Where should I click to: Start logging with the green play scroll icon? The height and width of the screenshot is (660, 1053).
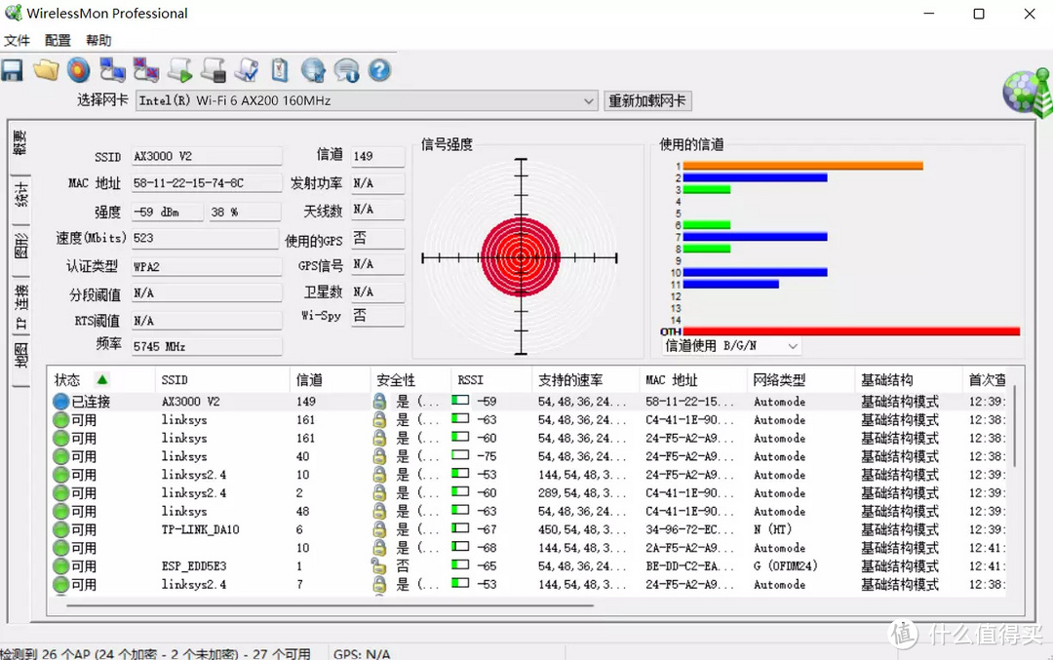click(180, 70)
